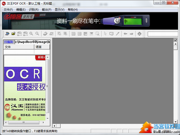Viewport: 180px width, 135px height.
Task: Go to previous page with left arrow
Action: pos(125,34)
